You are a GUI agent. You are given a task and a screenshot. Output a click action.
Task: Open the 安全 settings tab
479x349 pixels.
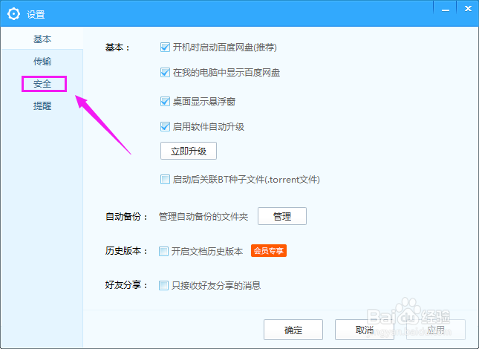(42, 84)
